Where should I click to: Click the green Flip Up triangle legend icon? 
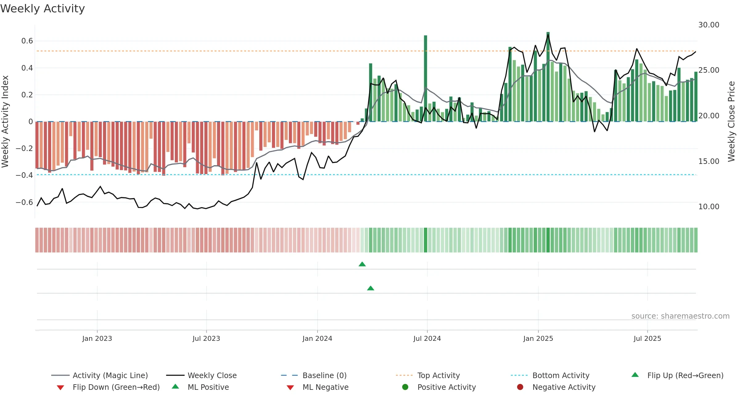pyautogui.click(x=635, y=375)
